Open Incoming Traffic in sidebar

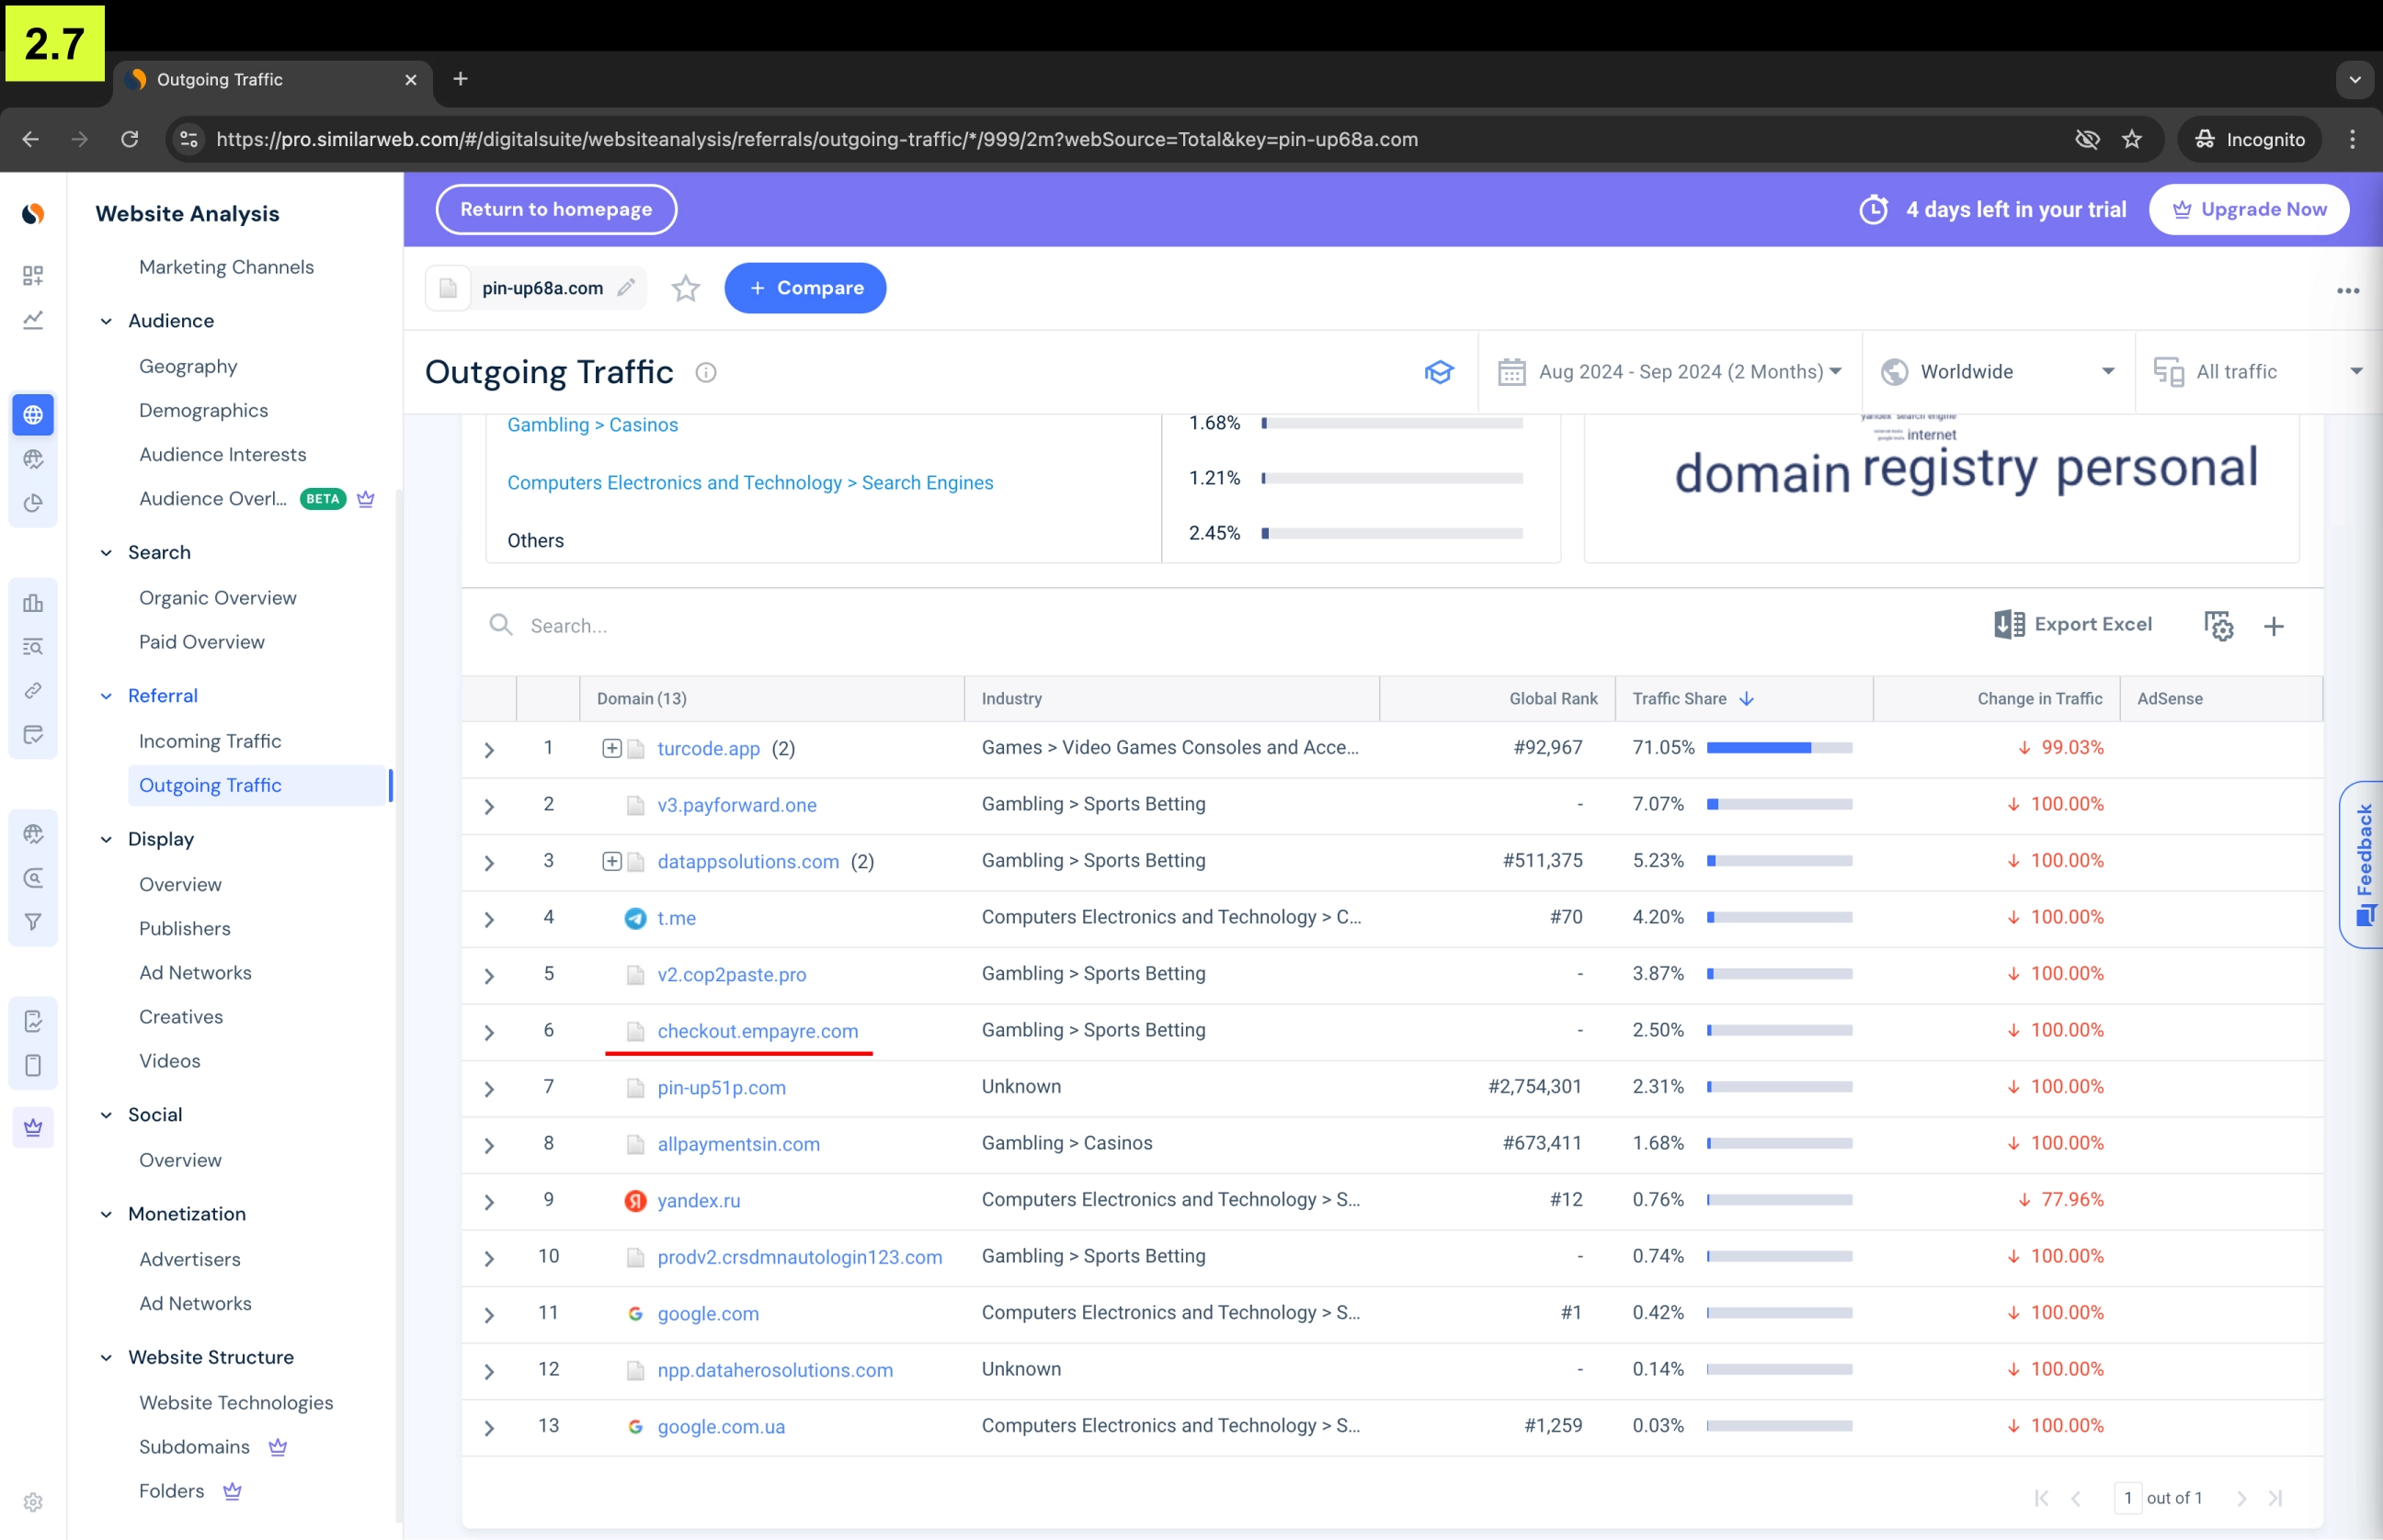[x=211, y=741]
